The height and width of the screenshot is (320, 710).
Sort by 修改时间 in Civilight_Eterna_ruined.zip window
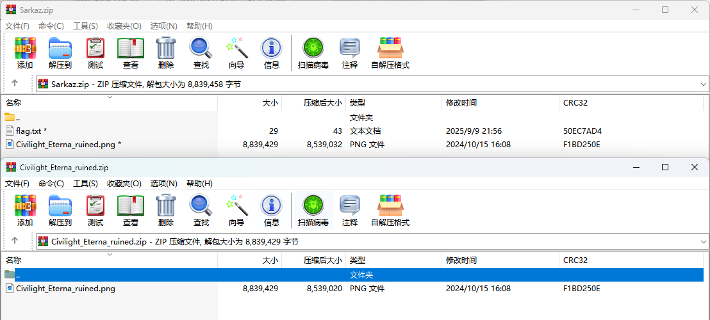click(x=500, y=260)
